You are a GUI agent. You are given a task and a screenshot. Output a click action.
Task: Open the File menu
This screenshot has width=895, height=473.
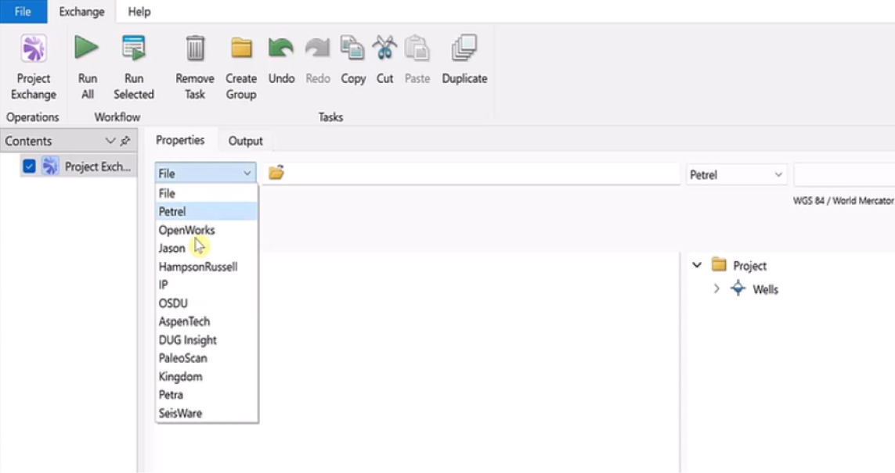point(23,12)
